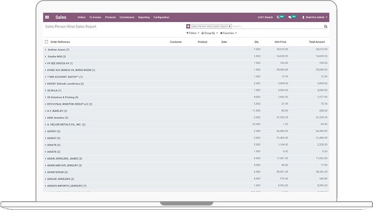Open the Orders menu
Viewport: 373px width, 210px height.
click(81, 17)
